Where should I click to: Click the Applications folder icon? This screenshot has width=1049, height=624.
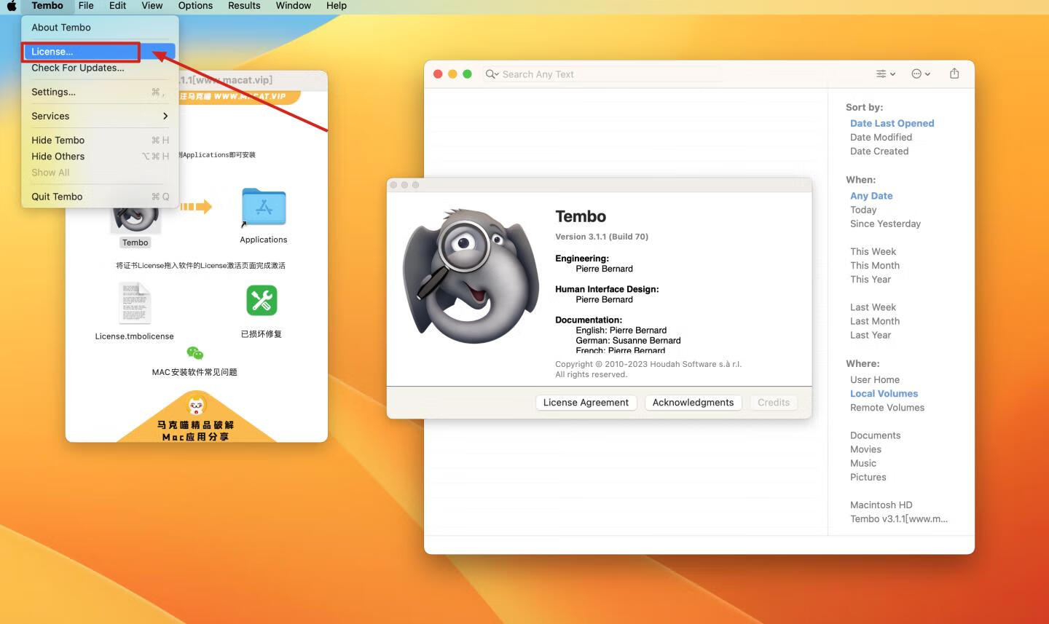point(264,208)
